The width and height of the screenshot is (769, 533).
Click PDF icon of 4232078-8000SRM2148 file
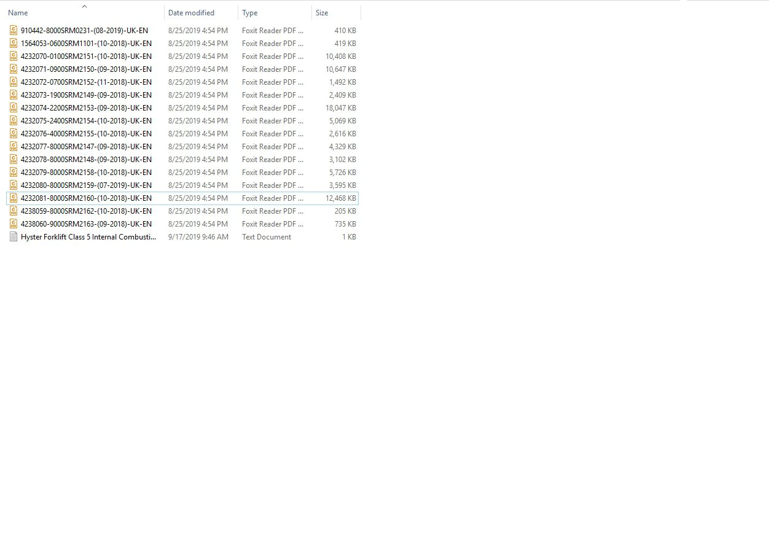click(x=14, y=159)
